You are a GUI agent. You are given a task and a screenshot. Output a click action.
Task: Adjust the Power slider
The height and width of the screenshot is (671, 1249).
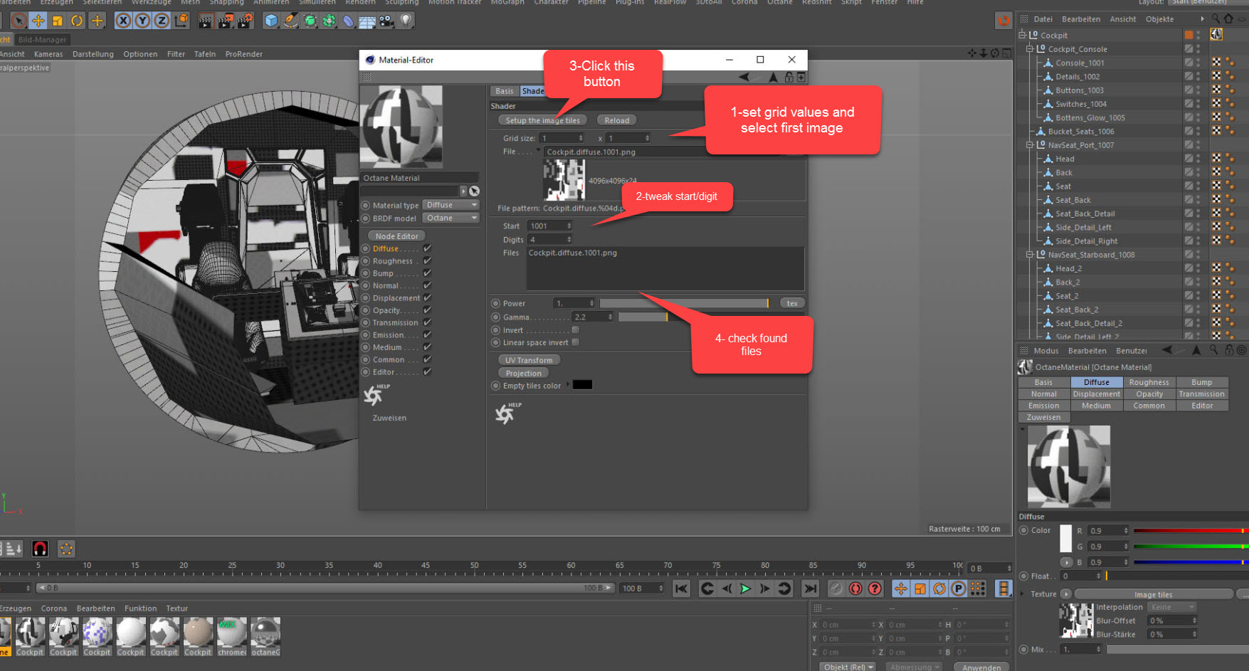pos(685,303)
